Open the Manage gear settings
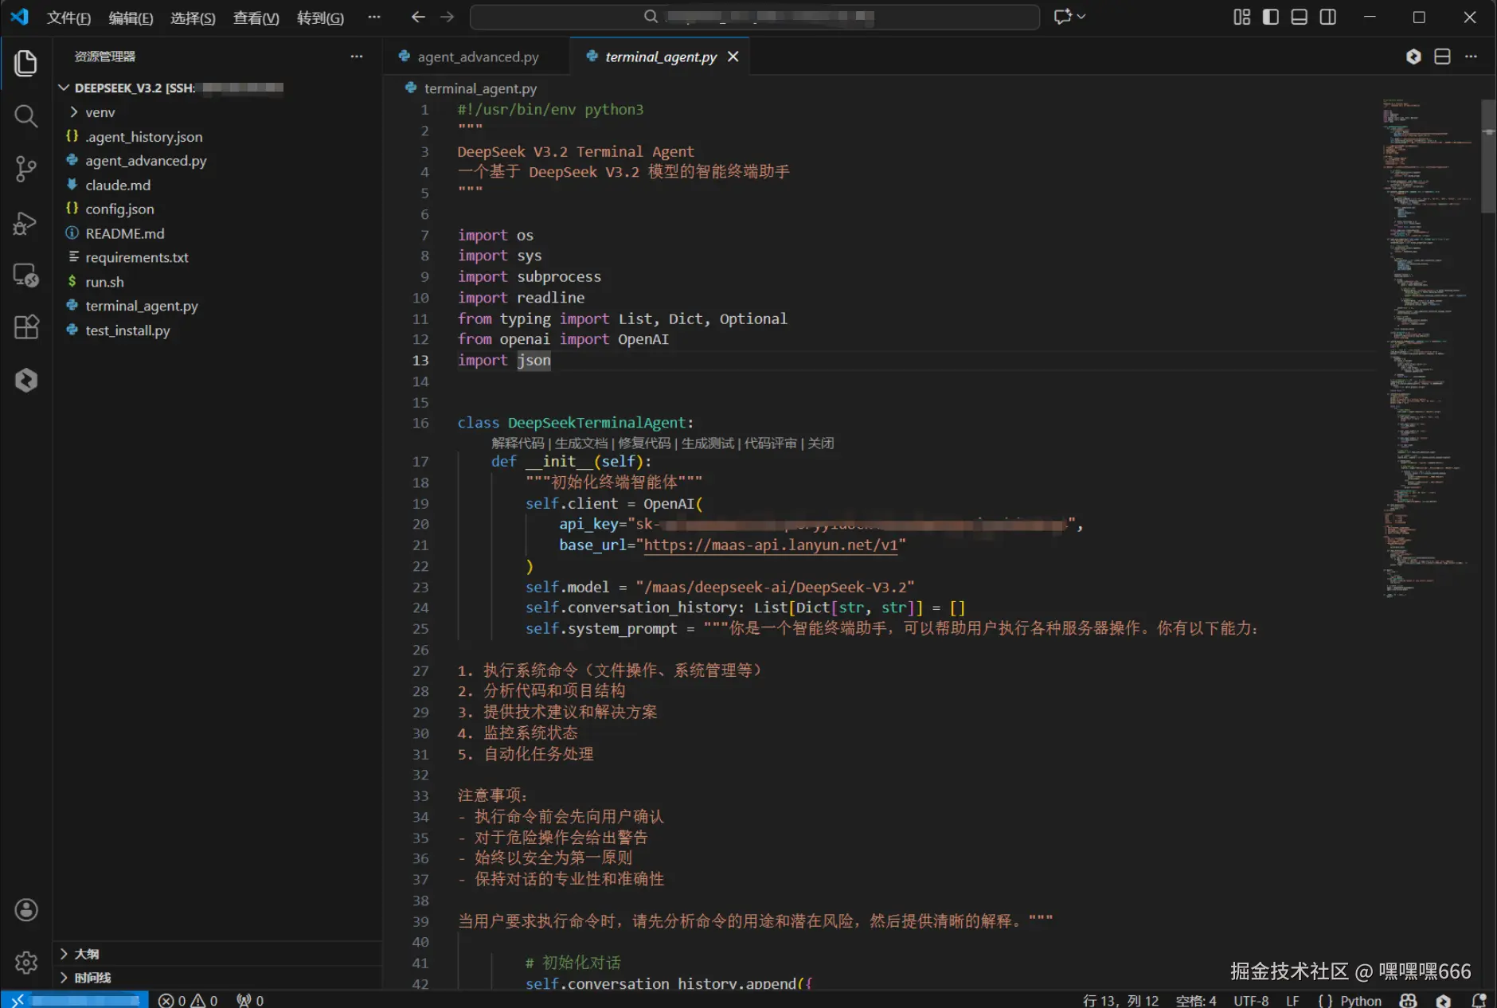The image size is (1497, 1008). pos(25,963)
